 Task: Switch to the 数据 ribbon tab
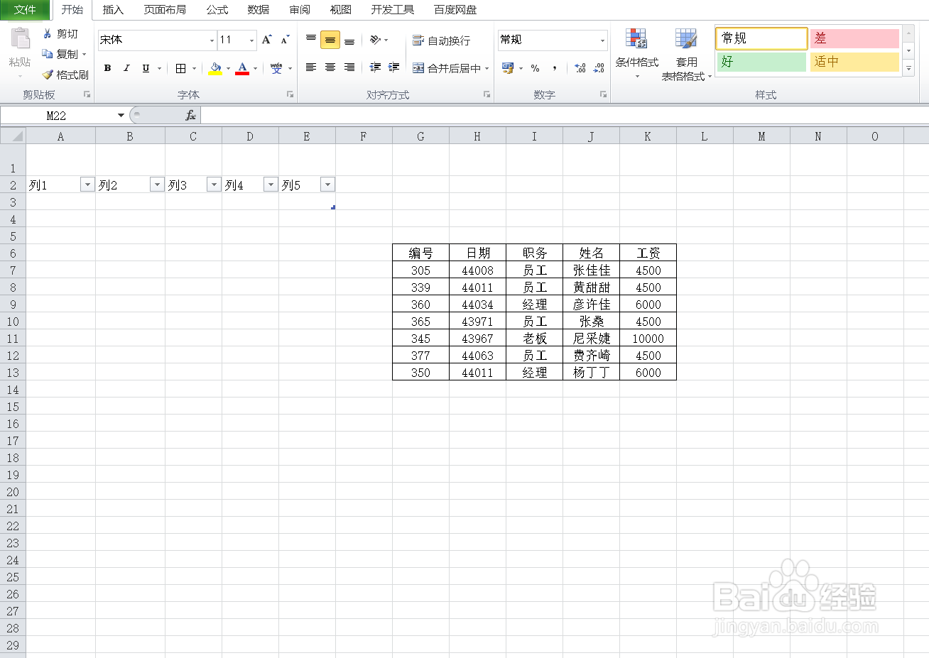tap(257, 9)
